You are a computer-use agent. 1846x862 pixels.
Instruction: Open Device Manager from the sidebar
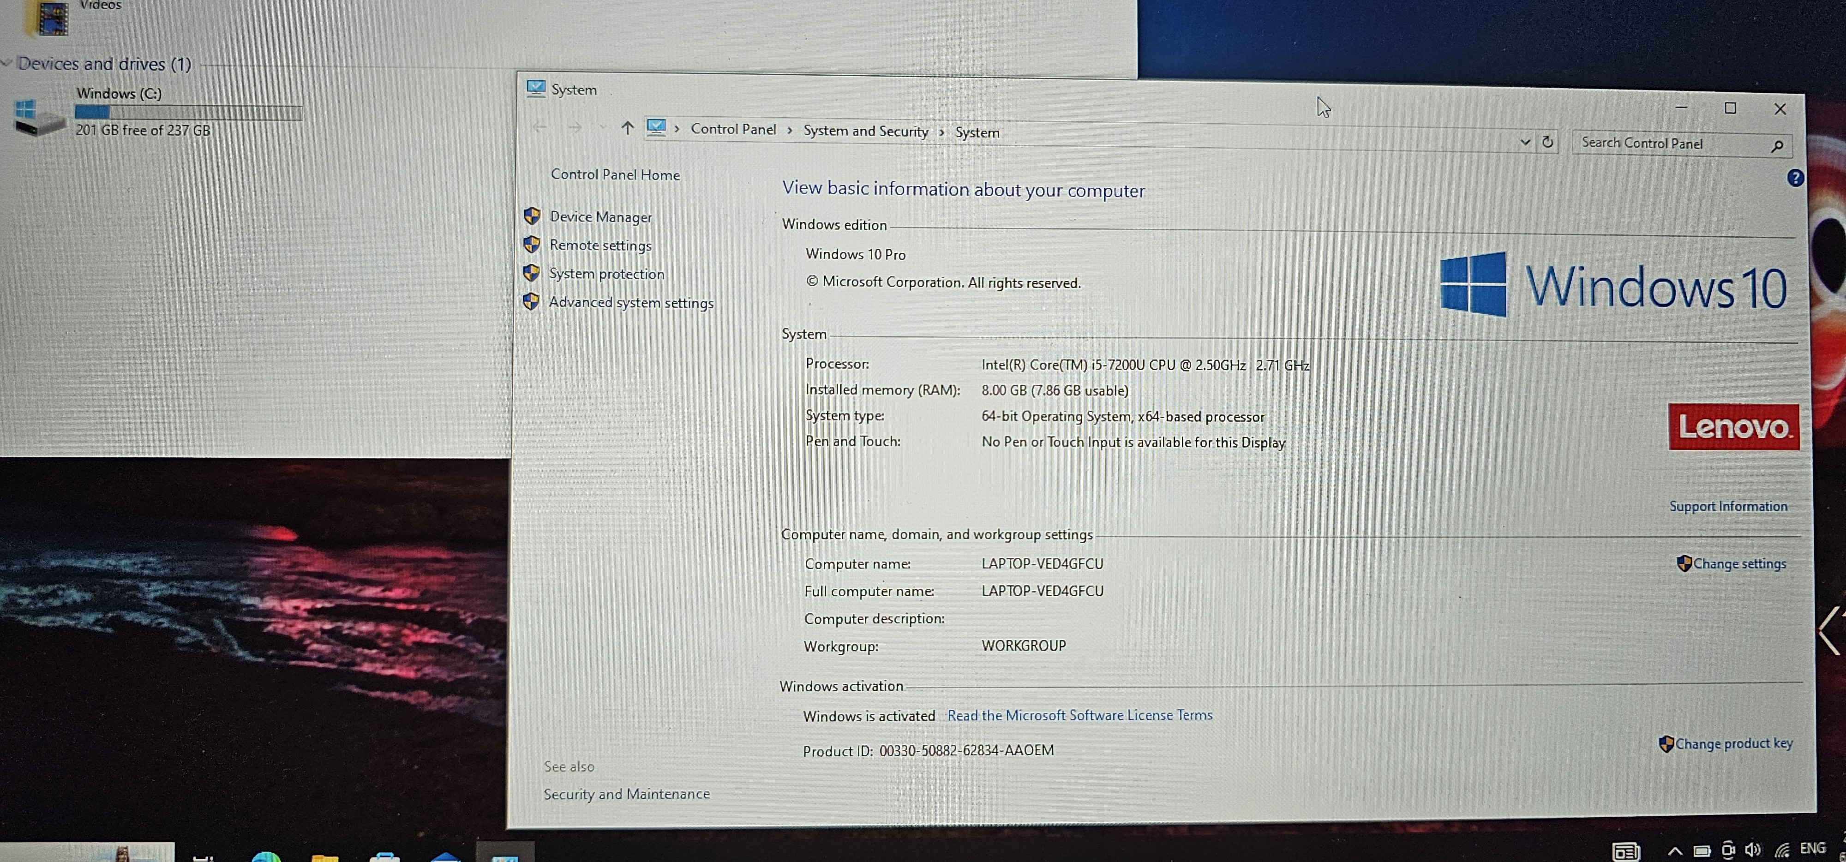pos(600,217)
